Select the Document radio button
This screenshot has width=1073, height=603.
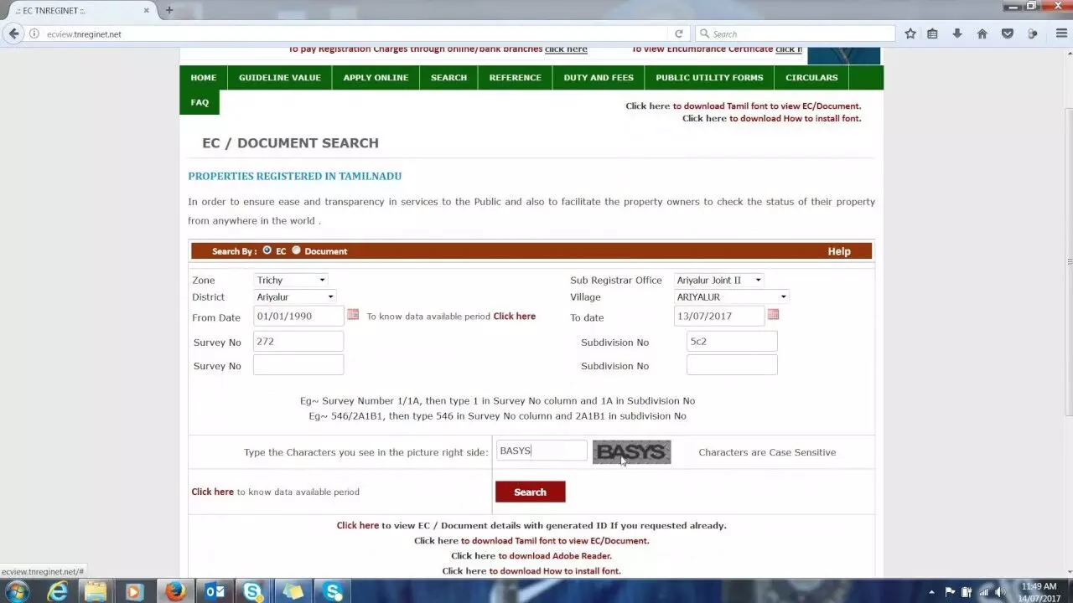(x=296, y=250)
